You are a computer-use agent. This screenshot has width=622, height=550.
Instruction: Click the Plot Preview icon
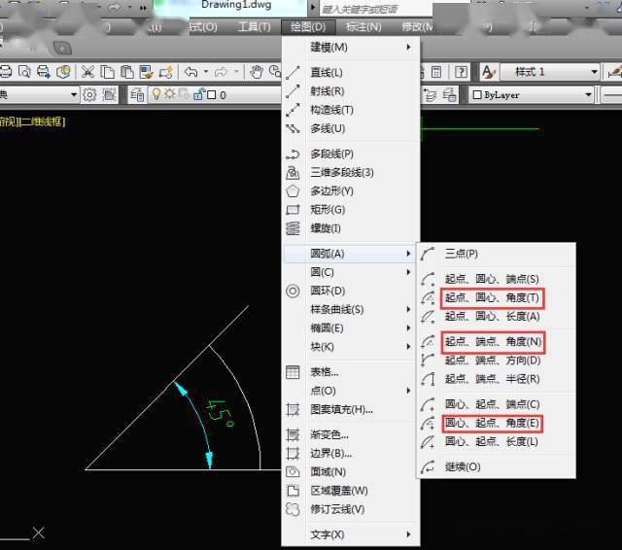pyautogui.click(x=24, y=72)
